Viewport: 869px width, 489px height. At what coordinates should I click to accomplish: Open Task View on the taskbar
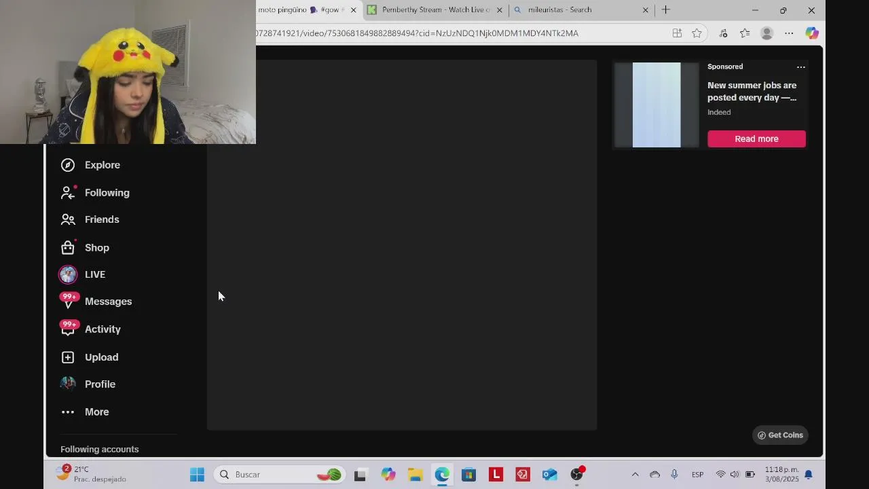[360, 475]
